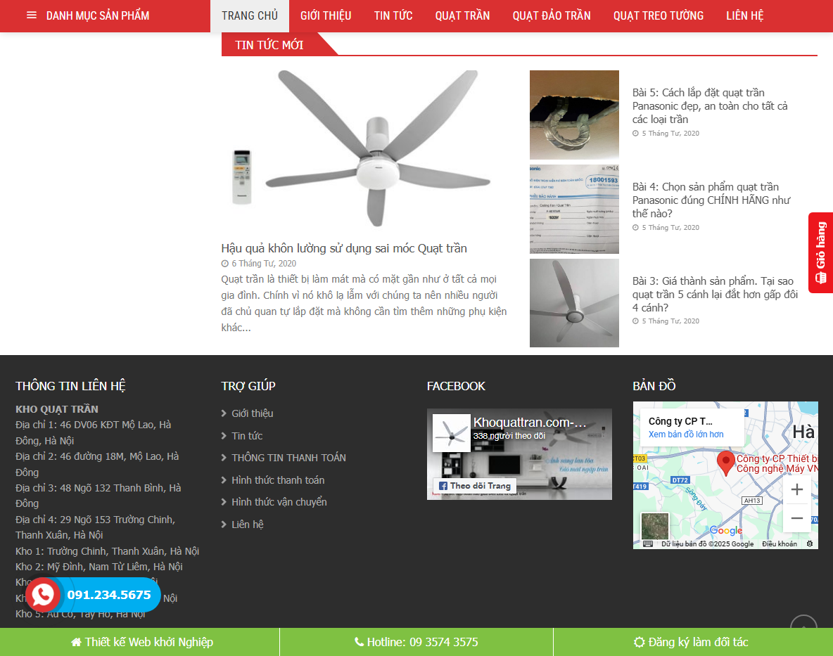
Task: Switch to the QUẠT ĐẢO TRẦN menu item
Action: [x=552, y=15]
